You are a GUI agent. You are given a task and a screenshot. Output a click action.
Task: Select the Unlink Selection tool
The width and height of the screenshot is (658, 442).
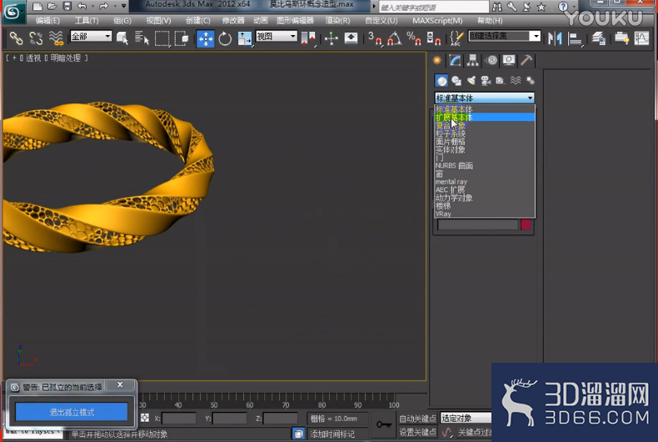[x=36, y=38]
